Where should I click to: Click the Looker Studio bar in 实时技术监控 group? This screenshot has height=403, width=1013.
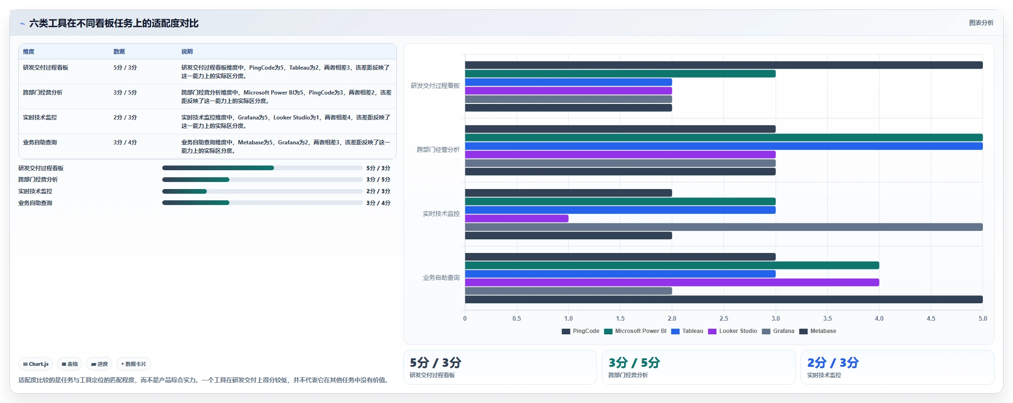click(x=517, y=219)
